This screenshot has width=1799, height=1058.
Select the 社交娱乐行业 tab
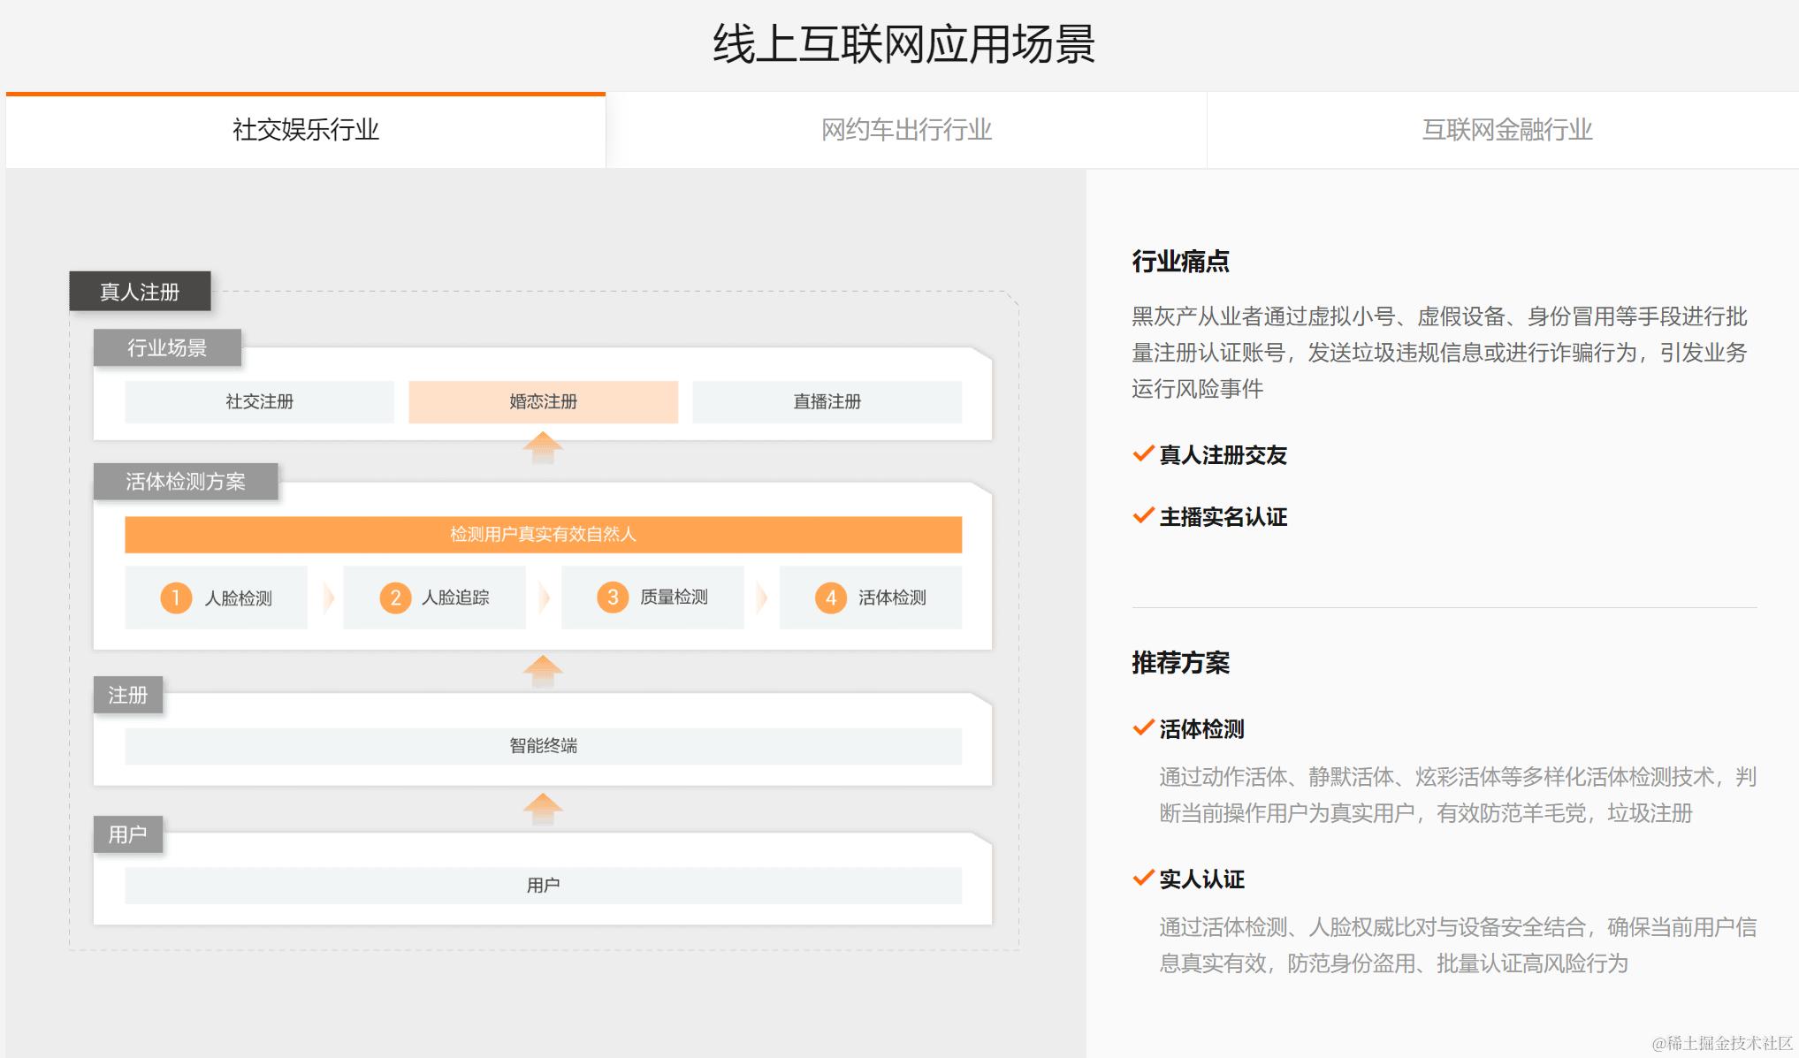[x=306, y=130]
